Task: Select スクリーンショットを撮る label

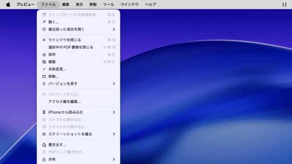Action: click(70, 134)
